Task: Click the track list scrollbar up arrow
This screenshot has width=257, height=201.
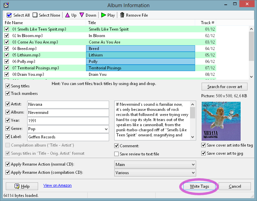Action: (251, 29)
